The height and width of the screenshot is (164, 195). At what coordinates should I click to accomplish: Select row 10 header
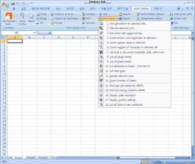click(x=4, y=74)
